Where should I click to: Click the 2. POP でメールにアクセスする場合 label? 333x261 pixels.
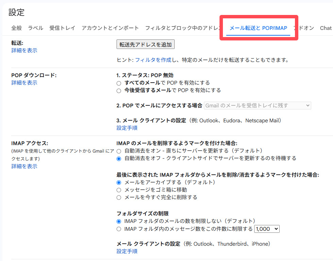[159, 106]
